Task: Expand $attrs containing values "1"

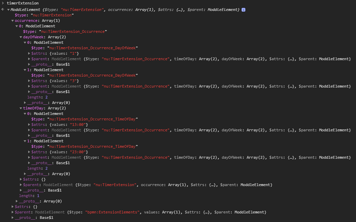Action: pyautogui.click(x=29, y=53)
